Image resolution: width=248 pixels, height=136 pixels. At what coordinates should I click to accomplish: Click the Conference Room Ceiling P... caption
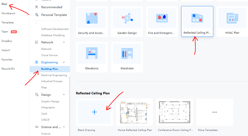[x=175, y=130]
